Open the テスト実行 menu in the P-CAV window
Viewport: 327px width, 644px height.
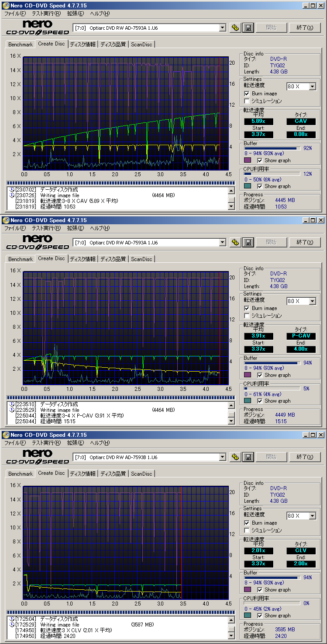tap(46, 228)
